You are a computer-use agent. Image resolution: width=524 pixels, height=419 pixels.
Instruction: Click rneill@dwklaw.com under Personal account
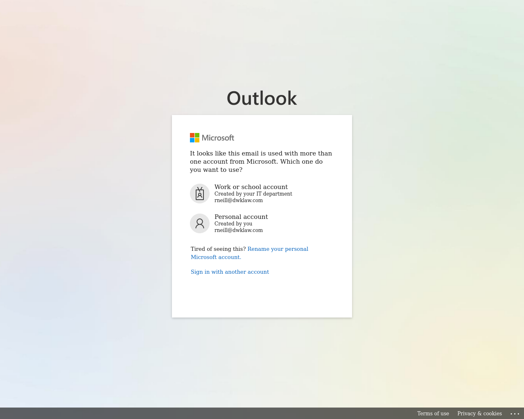[x=239, y=230]
